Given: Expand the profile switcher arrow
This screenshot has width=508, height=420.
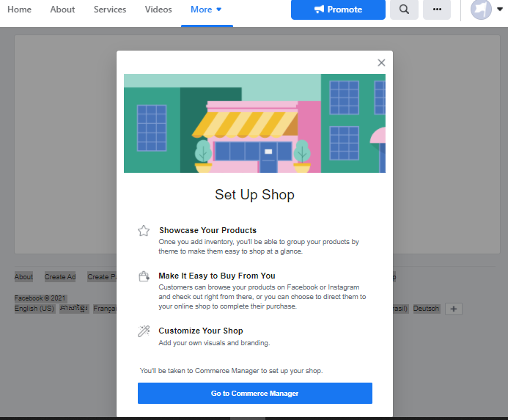Looking at the screenshot, I should pos(500,10).
